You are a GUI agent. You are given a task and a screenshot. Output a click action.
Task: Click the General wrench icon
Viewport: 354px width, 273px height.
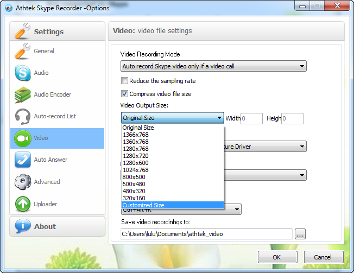tap(22, 51)
